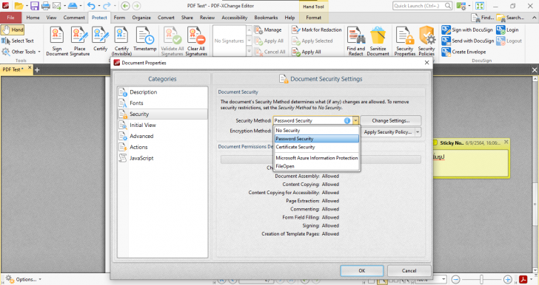Close the Sticky Note popup
Image resolution: width=539 pixels, height=285 pixels.
point(506,142)
